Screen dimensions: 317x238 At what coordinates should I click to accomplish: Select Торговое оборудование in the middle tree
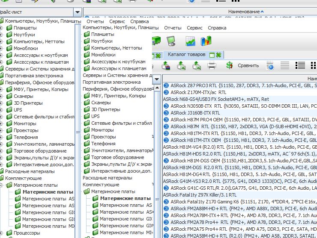click(117, 157)
